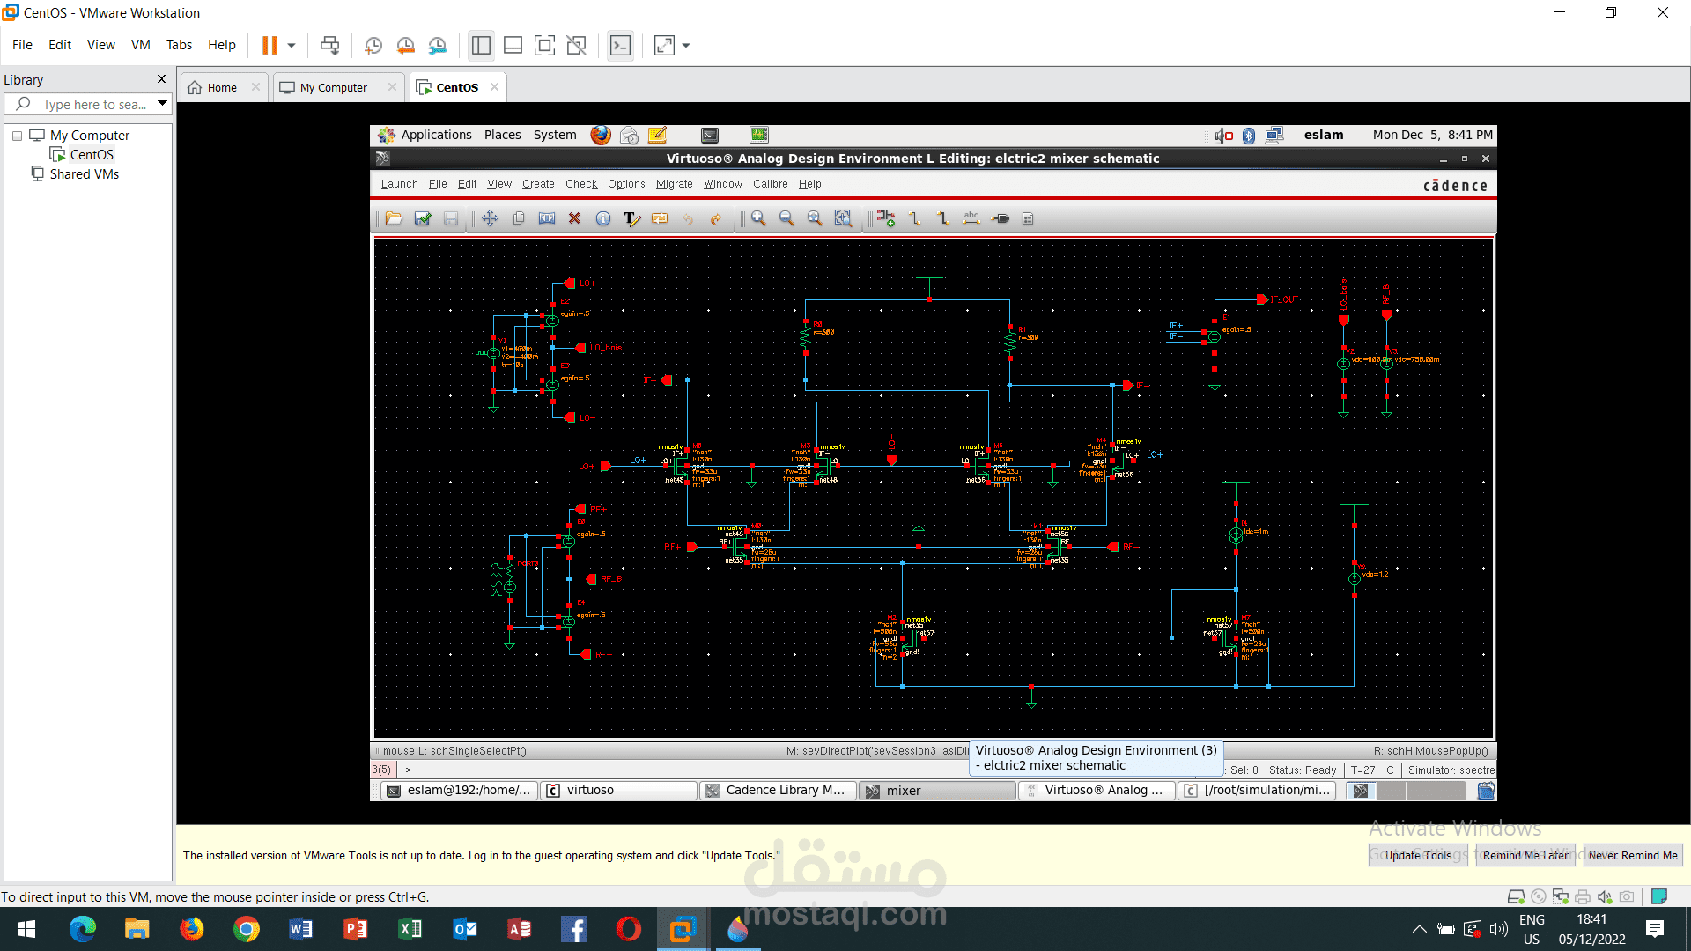1691x951 pixels.
Task: Click the red X Delete icon
Action: click(574, 218)
